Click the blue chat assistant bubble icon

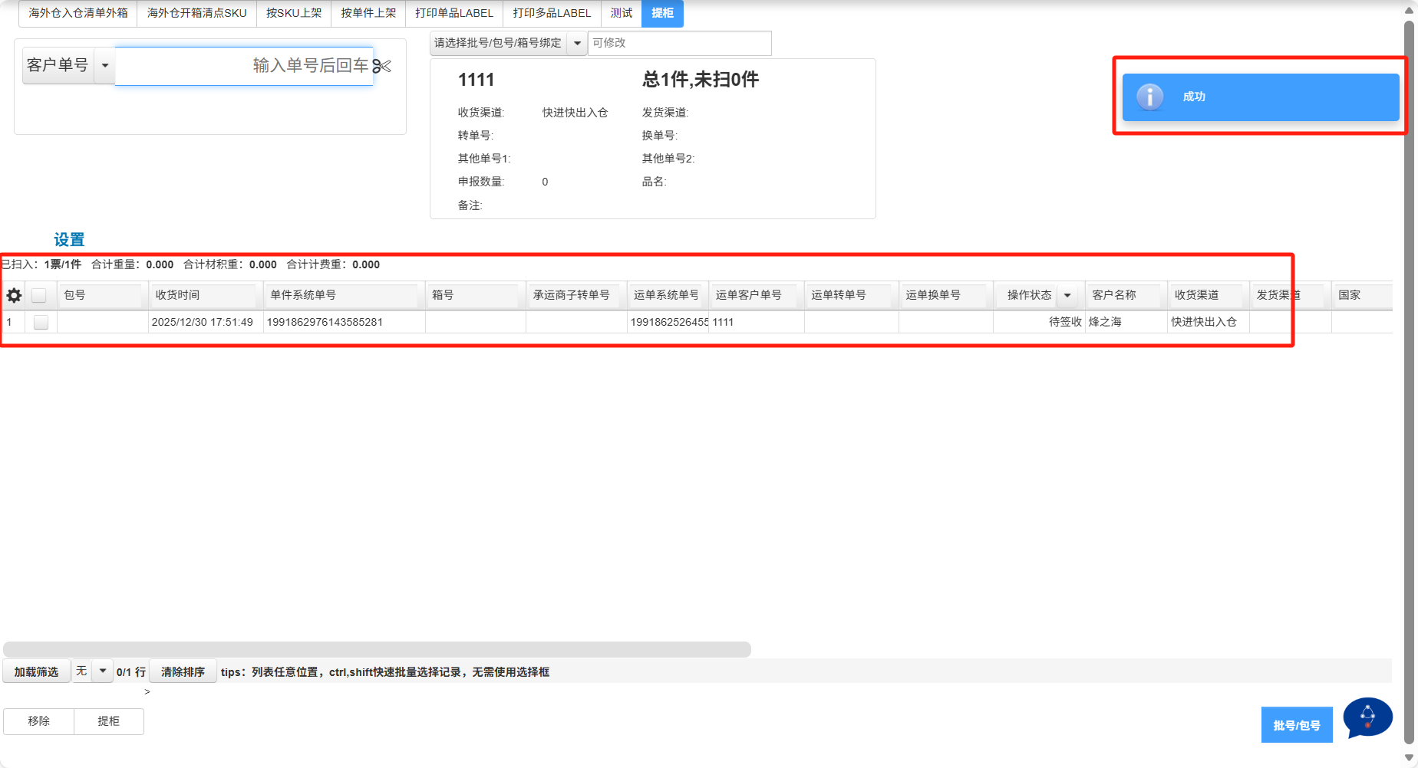[x=1367, y=717]
